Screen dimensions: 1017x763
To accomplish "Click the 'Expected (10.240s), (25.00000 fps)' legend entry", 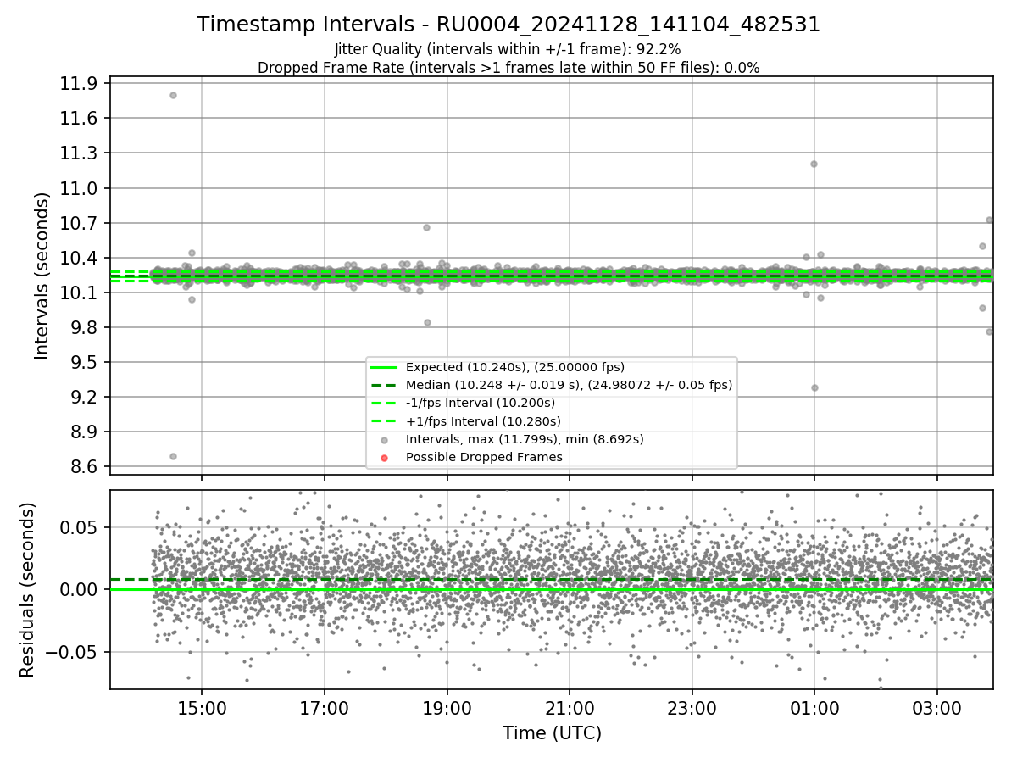I will click(x=514, y=367).
